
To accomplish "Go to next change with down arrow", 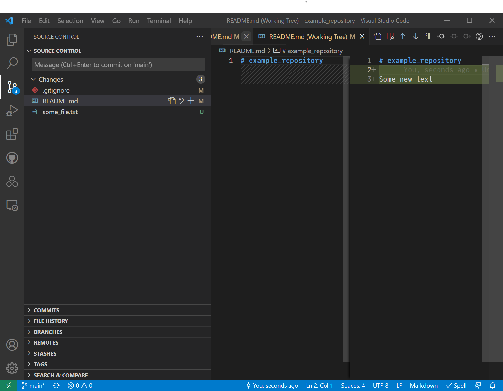I will coord(416,36).
